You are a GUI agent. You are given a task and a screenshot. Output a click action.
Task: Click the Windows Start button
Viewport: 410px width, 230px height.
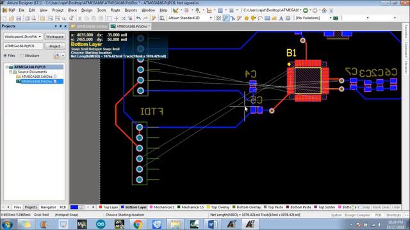pos(7,224)
